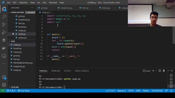Open Source Control view icon
Image resolution: width=175 pixels, height=98 pixels.
point(4,24)
